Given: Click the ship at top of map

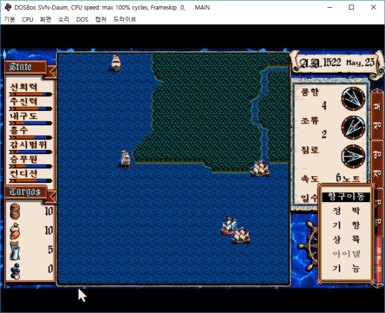Looking at the screenshot, I should point(116,63).
